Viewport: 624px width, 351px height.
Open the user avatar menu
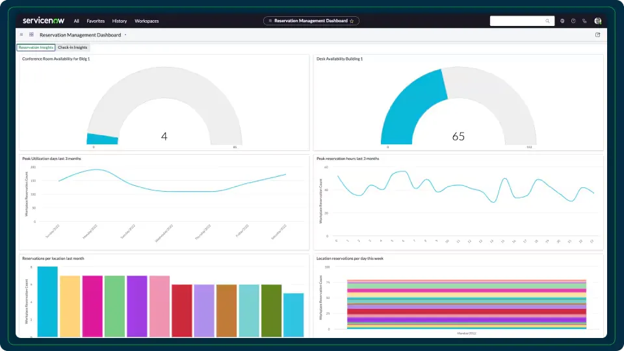(x=598, y=21)
